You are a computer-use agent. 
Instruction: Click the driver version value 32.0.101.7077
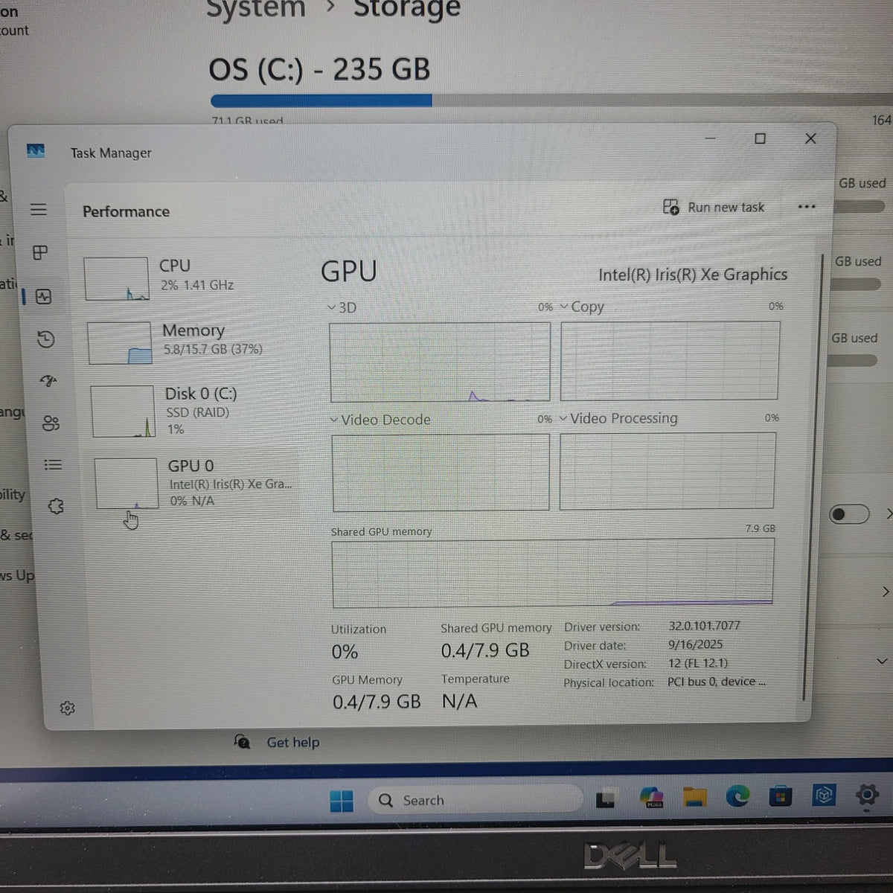(704, 626)
